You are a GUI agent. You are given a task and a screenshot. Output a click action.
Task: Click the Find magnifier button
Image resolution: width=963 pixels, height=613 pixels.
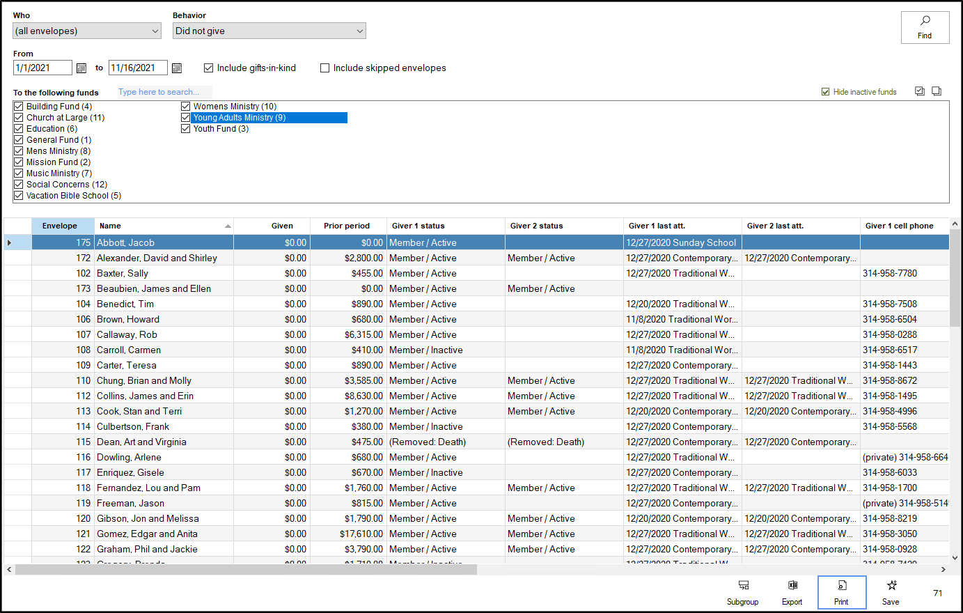click(x=925, y=28)
